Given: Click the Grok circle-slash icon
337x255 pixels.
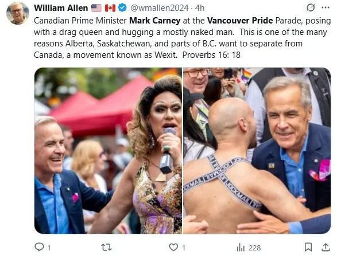Looking at the screenshot, I should point(311,7).
